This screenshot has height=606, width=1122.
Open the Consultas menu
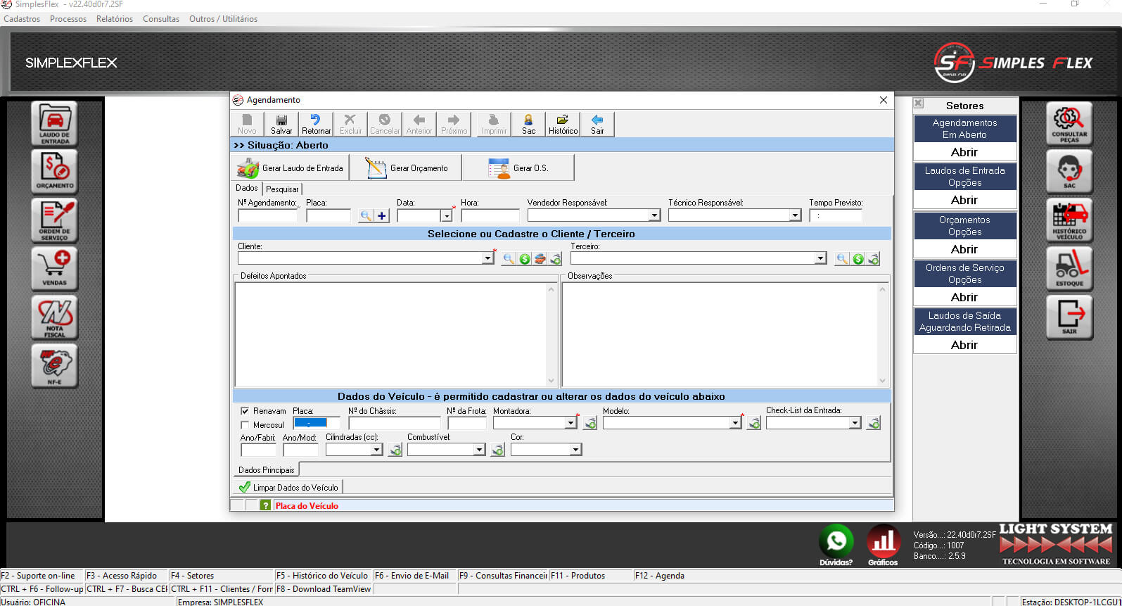pos(161,19)
